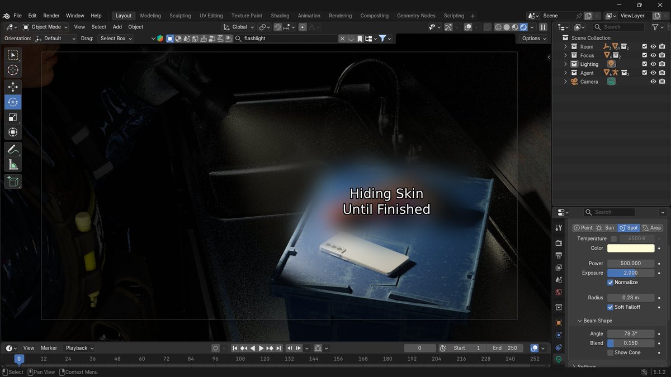Image resolution: width=671 pixels, height=377 pixels.
Task: Click the Power value field
Action: tap(631, 264)
